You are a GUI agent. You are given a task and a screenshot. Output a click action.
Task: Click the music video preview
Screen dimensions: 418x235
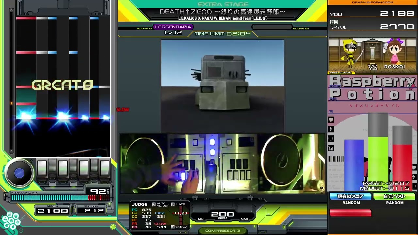tap(223, 86)
